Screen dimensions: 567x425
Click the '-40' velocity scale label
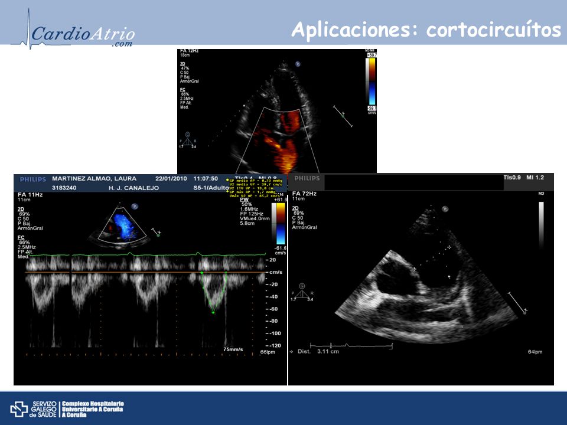point(273,297)
